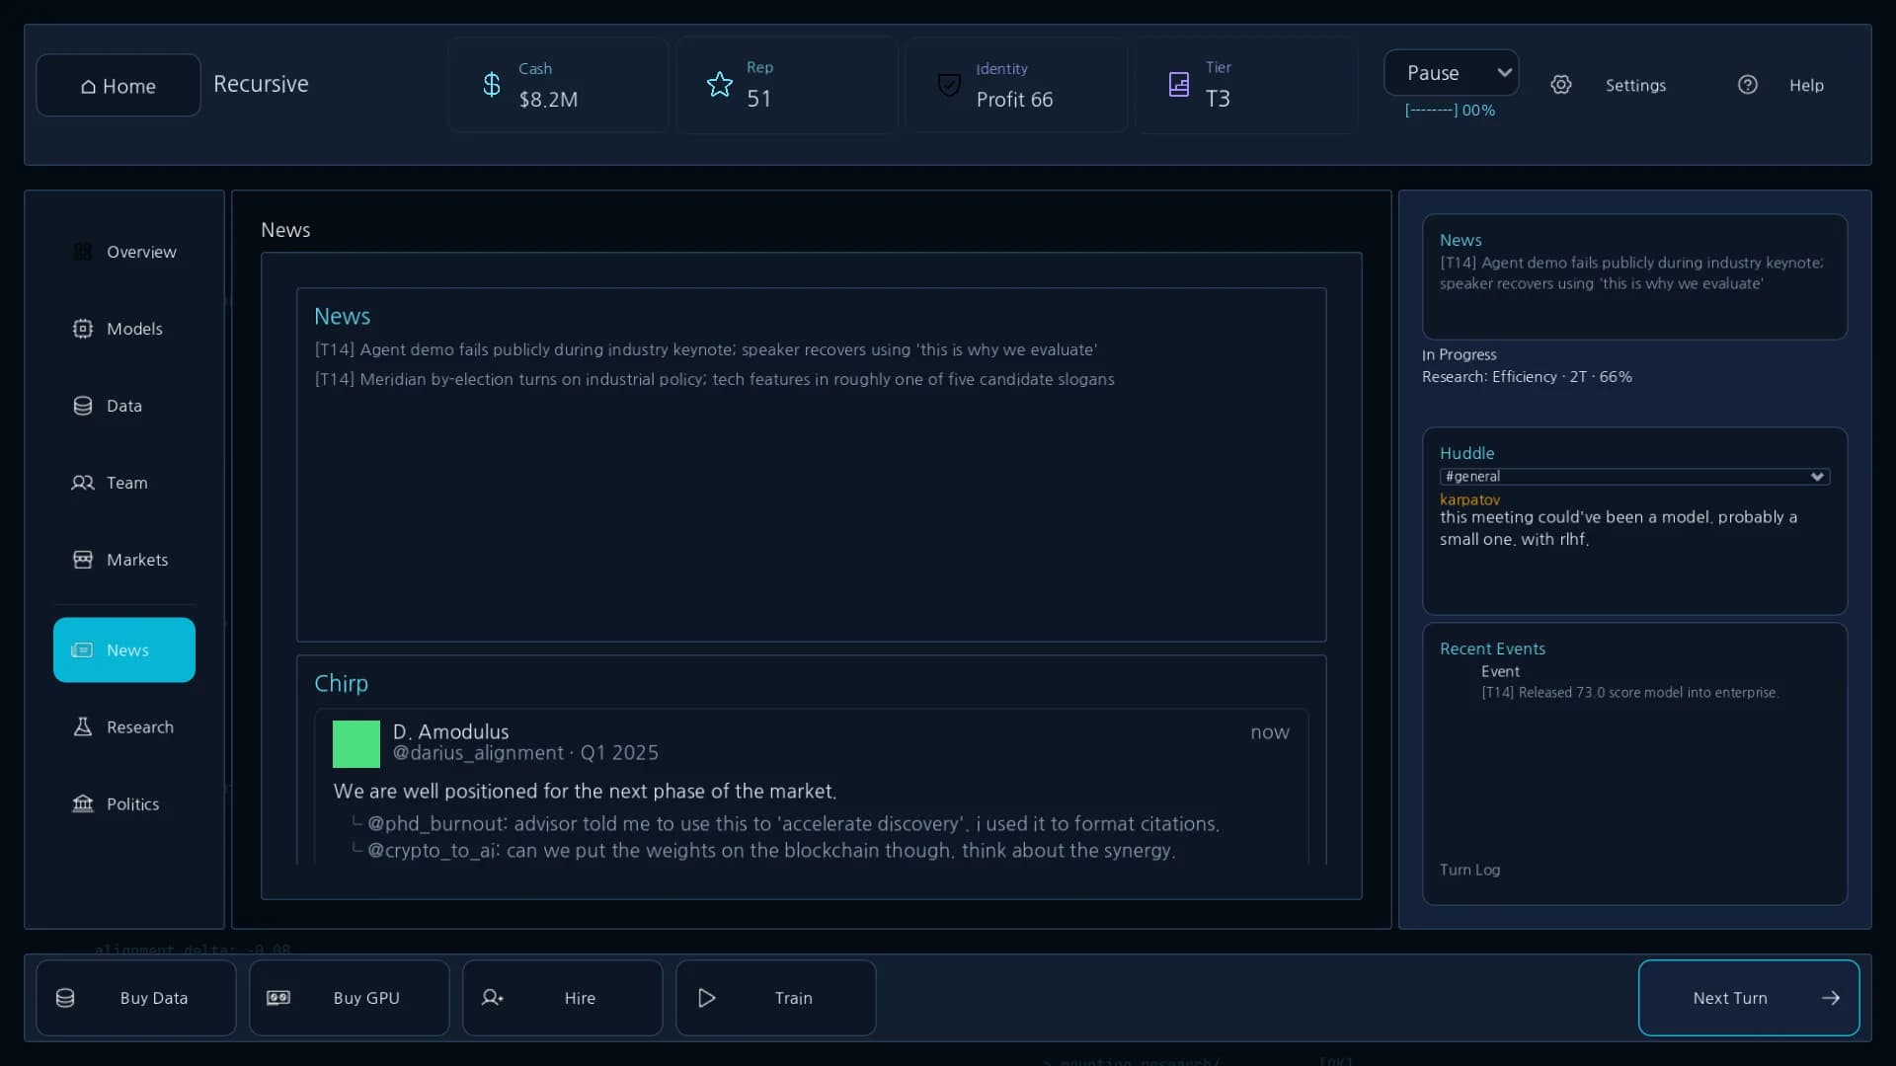Click the Help question mark icon
This screenshot has height=1066, width=1896.
pyautogui.click(x=1748, y=85)
